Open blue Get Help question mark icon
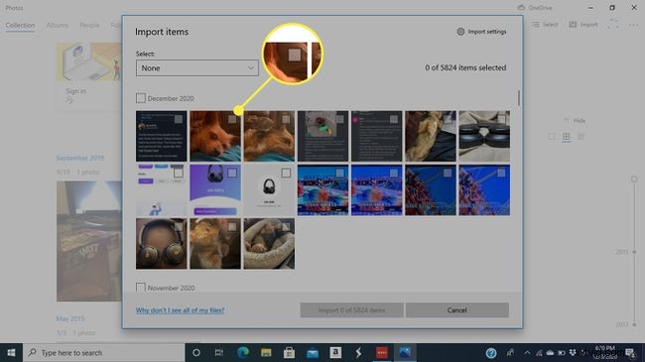This screenshot has height=362, width=645. coord(491,352)
